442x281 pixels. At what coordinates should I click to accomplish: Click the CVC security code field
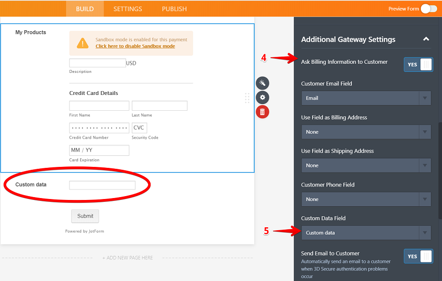[139, 128]
